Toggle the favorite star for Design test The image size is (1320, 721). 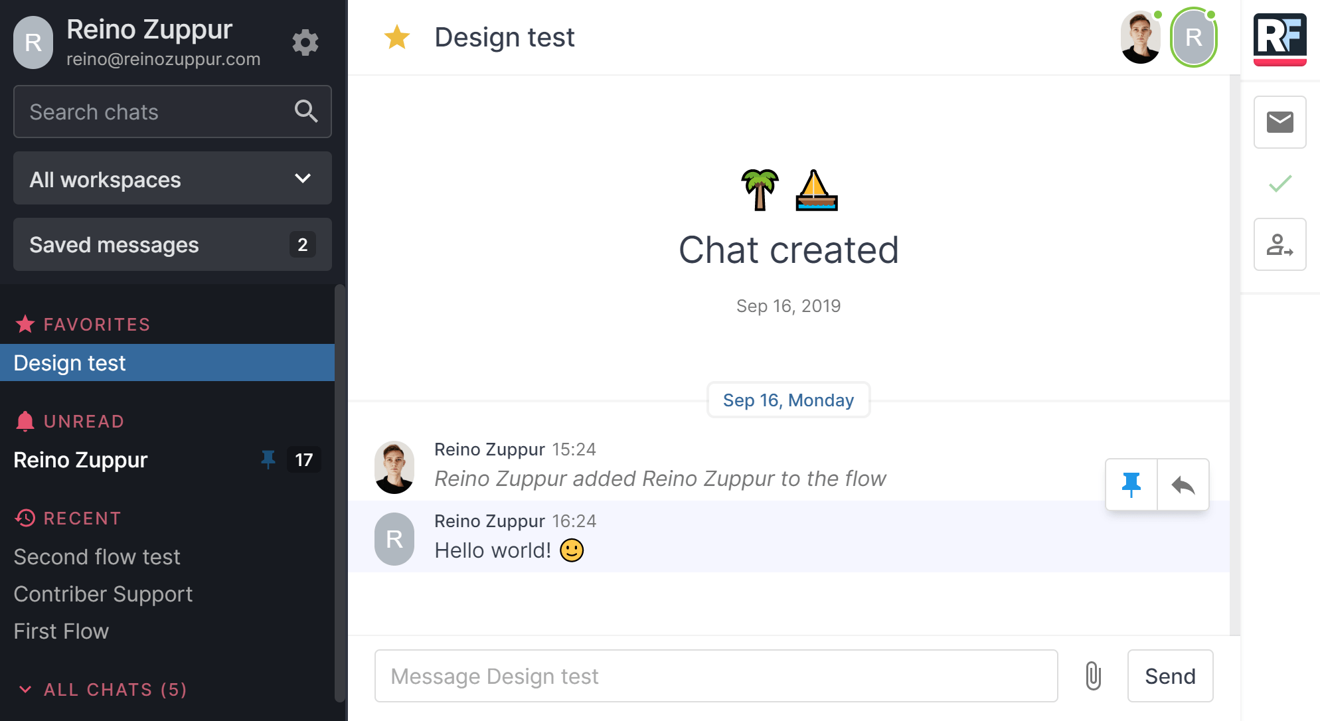point(397,37)
